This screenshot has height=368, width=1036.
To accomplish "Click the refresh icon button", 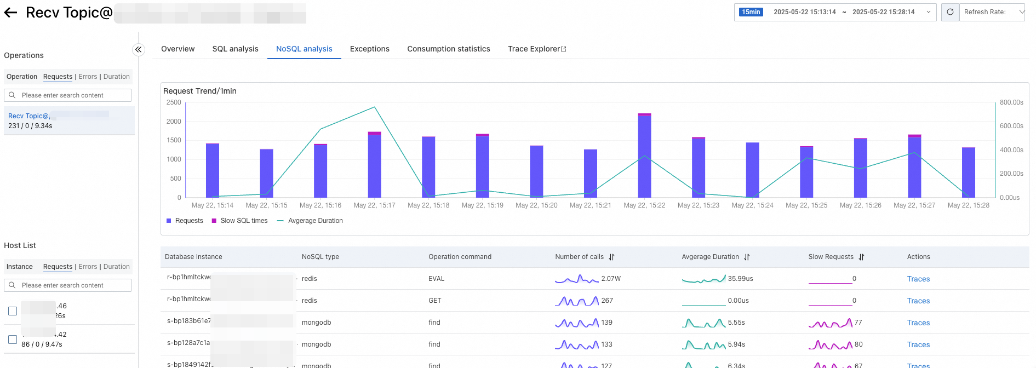I will click(950, 12).
